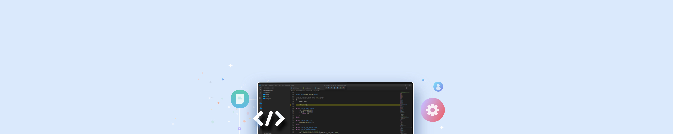The image size is (673, 134).
Task: Open the Explorer icon in activity bar
Action: point(260,89)
